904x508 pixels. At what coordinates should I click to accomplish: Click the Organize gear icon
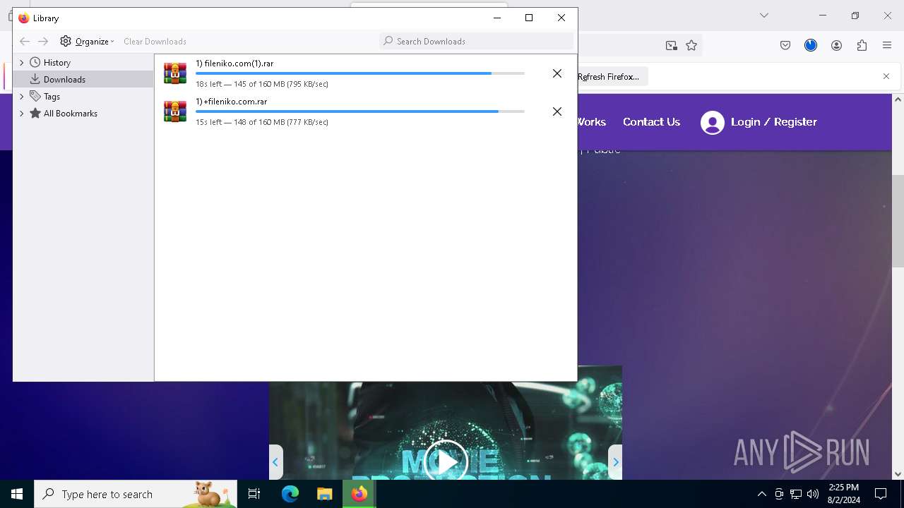(66, 41)
